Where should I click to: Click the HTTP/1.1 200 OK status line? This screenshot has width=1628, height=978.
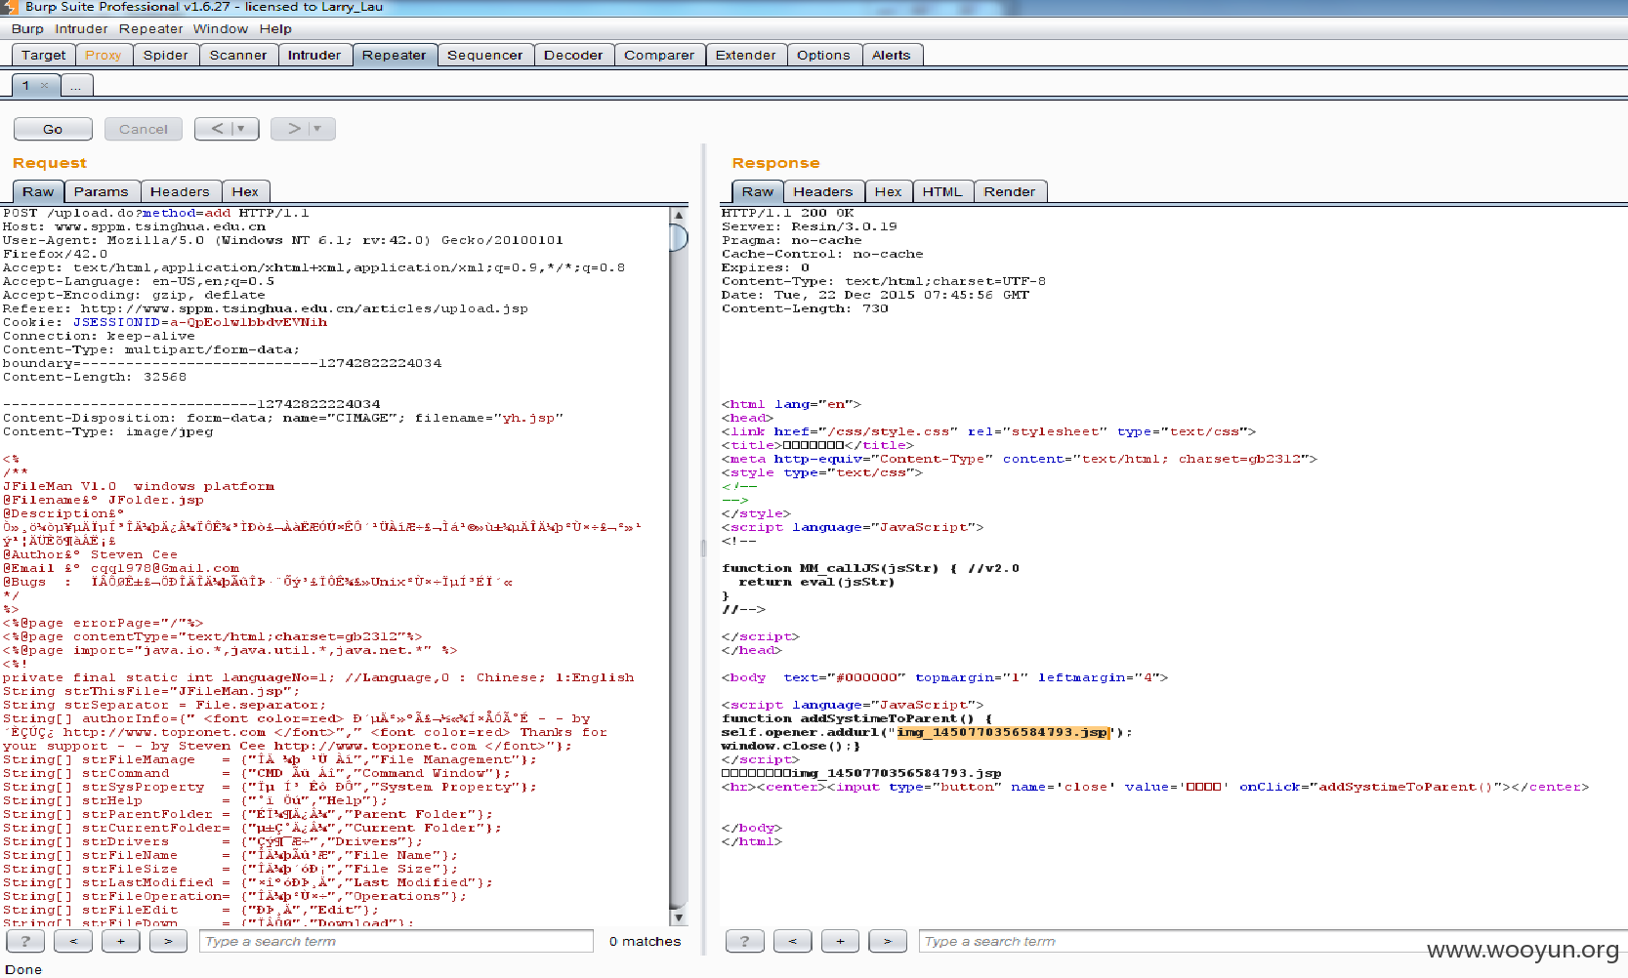tap(787, 213)
